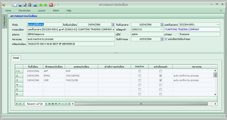Open the Layout menu
227x120 pixels.
(x=42, y=11)
